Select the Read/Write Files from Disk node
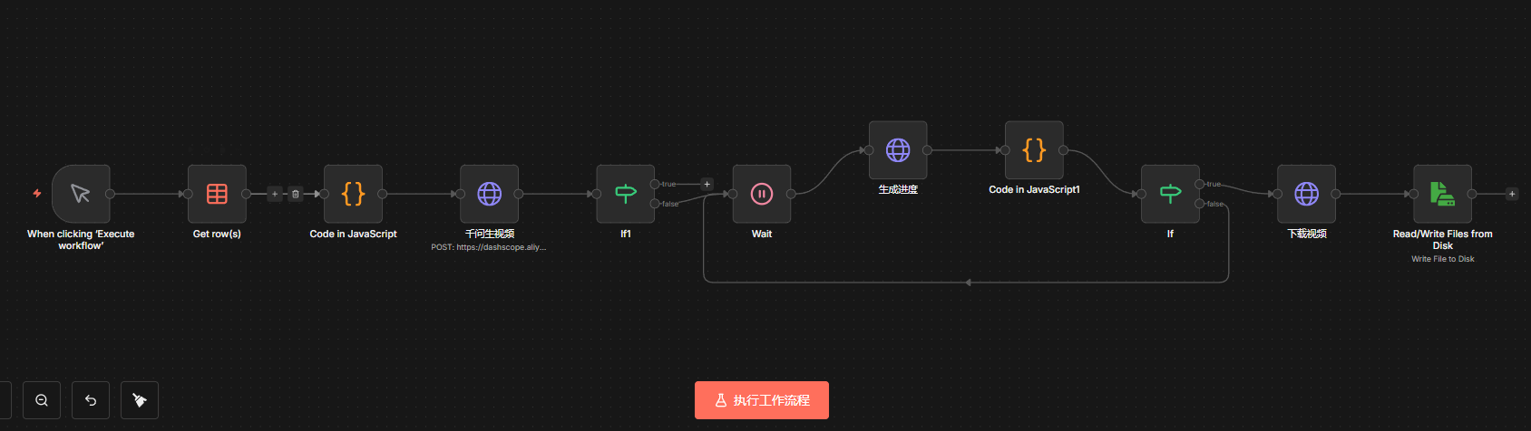The height and width of the screenshot is (431, 1531). 1442,194
